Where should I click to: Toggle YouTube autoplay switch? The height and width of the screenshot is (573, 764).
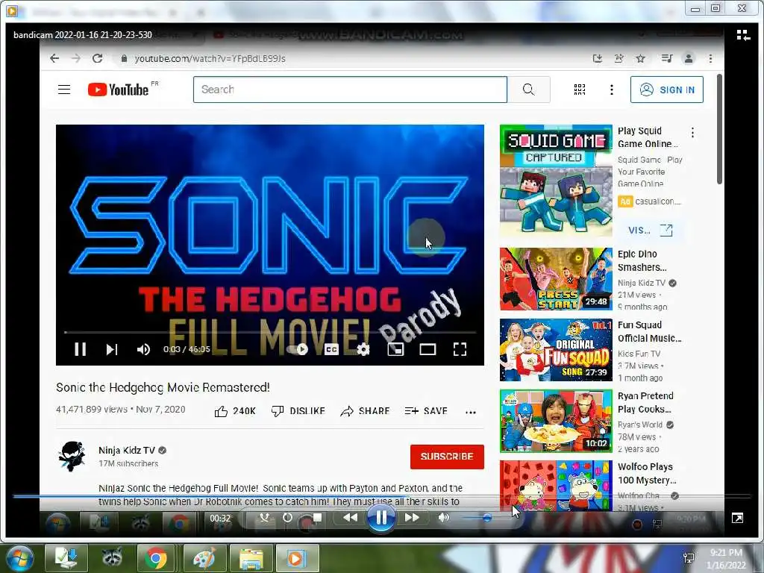(297, 349)
